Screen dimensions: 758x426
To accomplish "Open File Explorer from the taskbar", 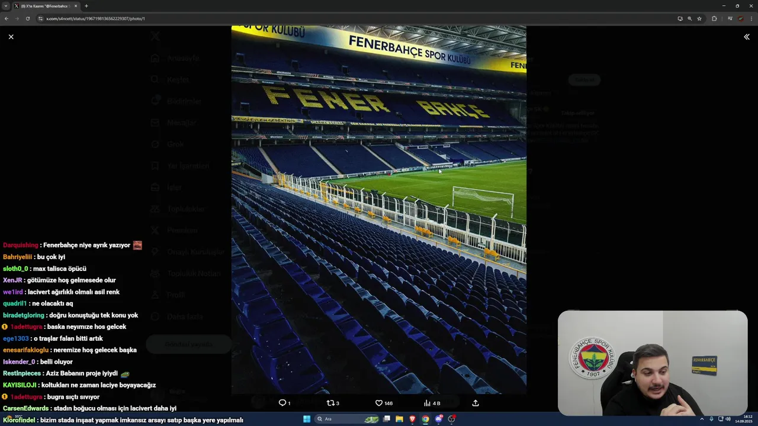I will point(400,419).
